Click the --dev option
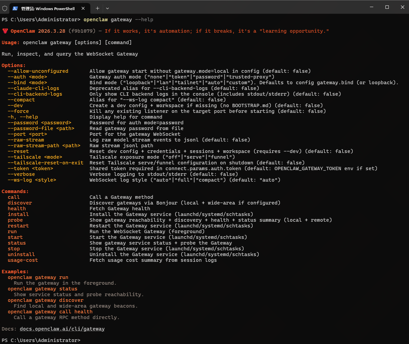The width and height of the screenshot is (409, 344). (15, 105)
